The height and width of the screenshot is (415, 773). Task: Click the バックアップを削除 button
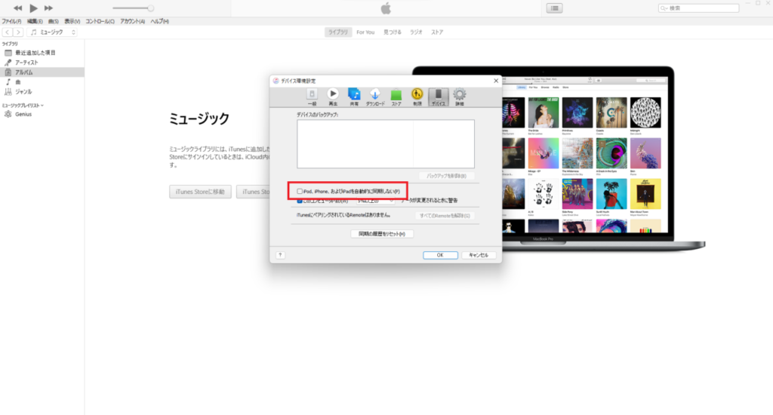coord(447,176)
